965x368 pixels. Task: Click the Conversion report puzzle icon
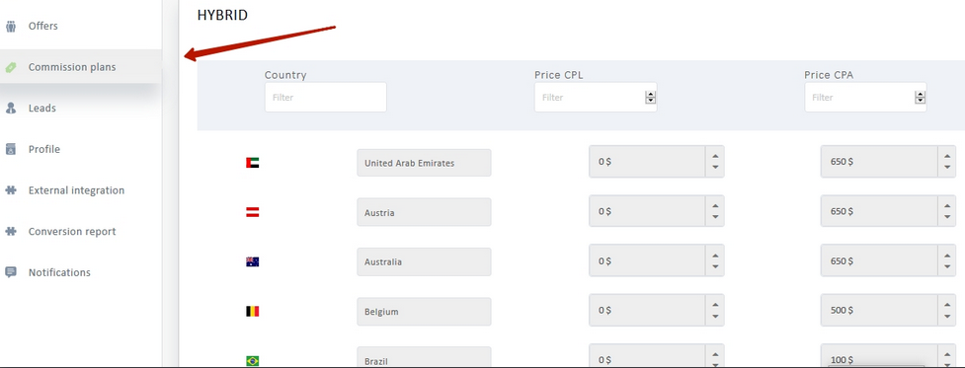(11, 232)
